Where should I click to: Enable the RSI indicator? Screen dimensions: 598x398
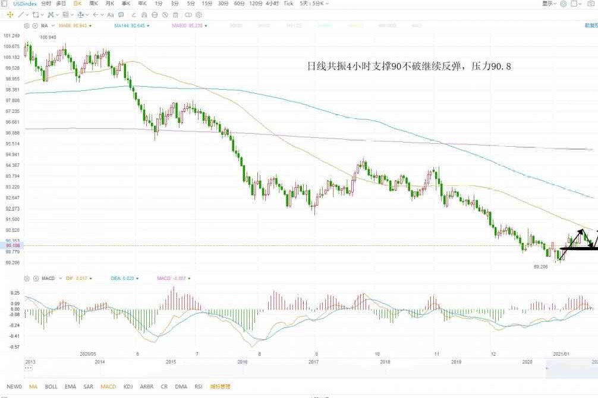click(199, 387)
